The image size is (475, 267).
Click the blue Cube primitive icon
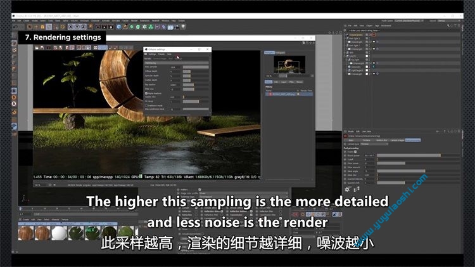point(119,27)
